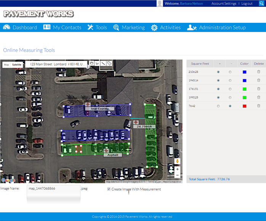Zoom in on the map
The image size is (266, 221).
point(177,169)
